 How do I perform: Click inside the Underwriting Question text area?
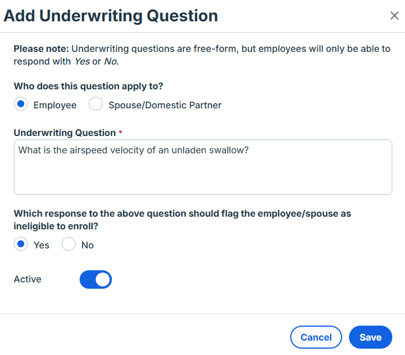point(202,179)
